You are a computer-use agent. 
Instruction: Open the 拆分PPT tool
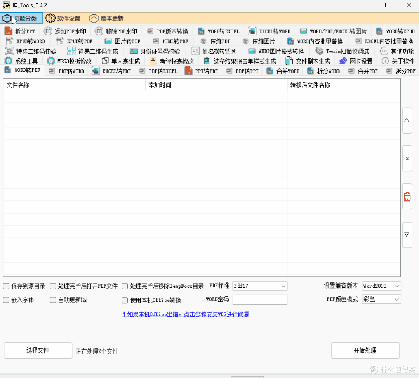(x=20, y=31)
